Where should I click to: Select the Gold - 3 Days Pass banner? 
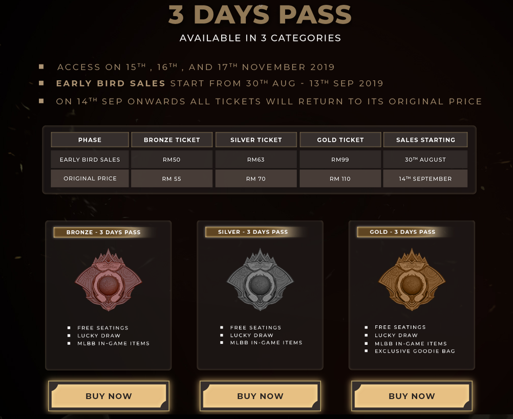(403, 232)
